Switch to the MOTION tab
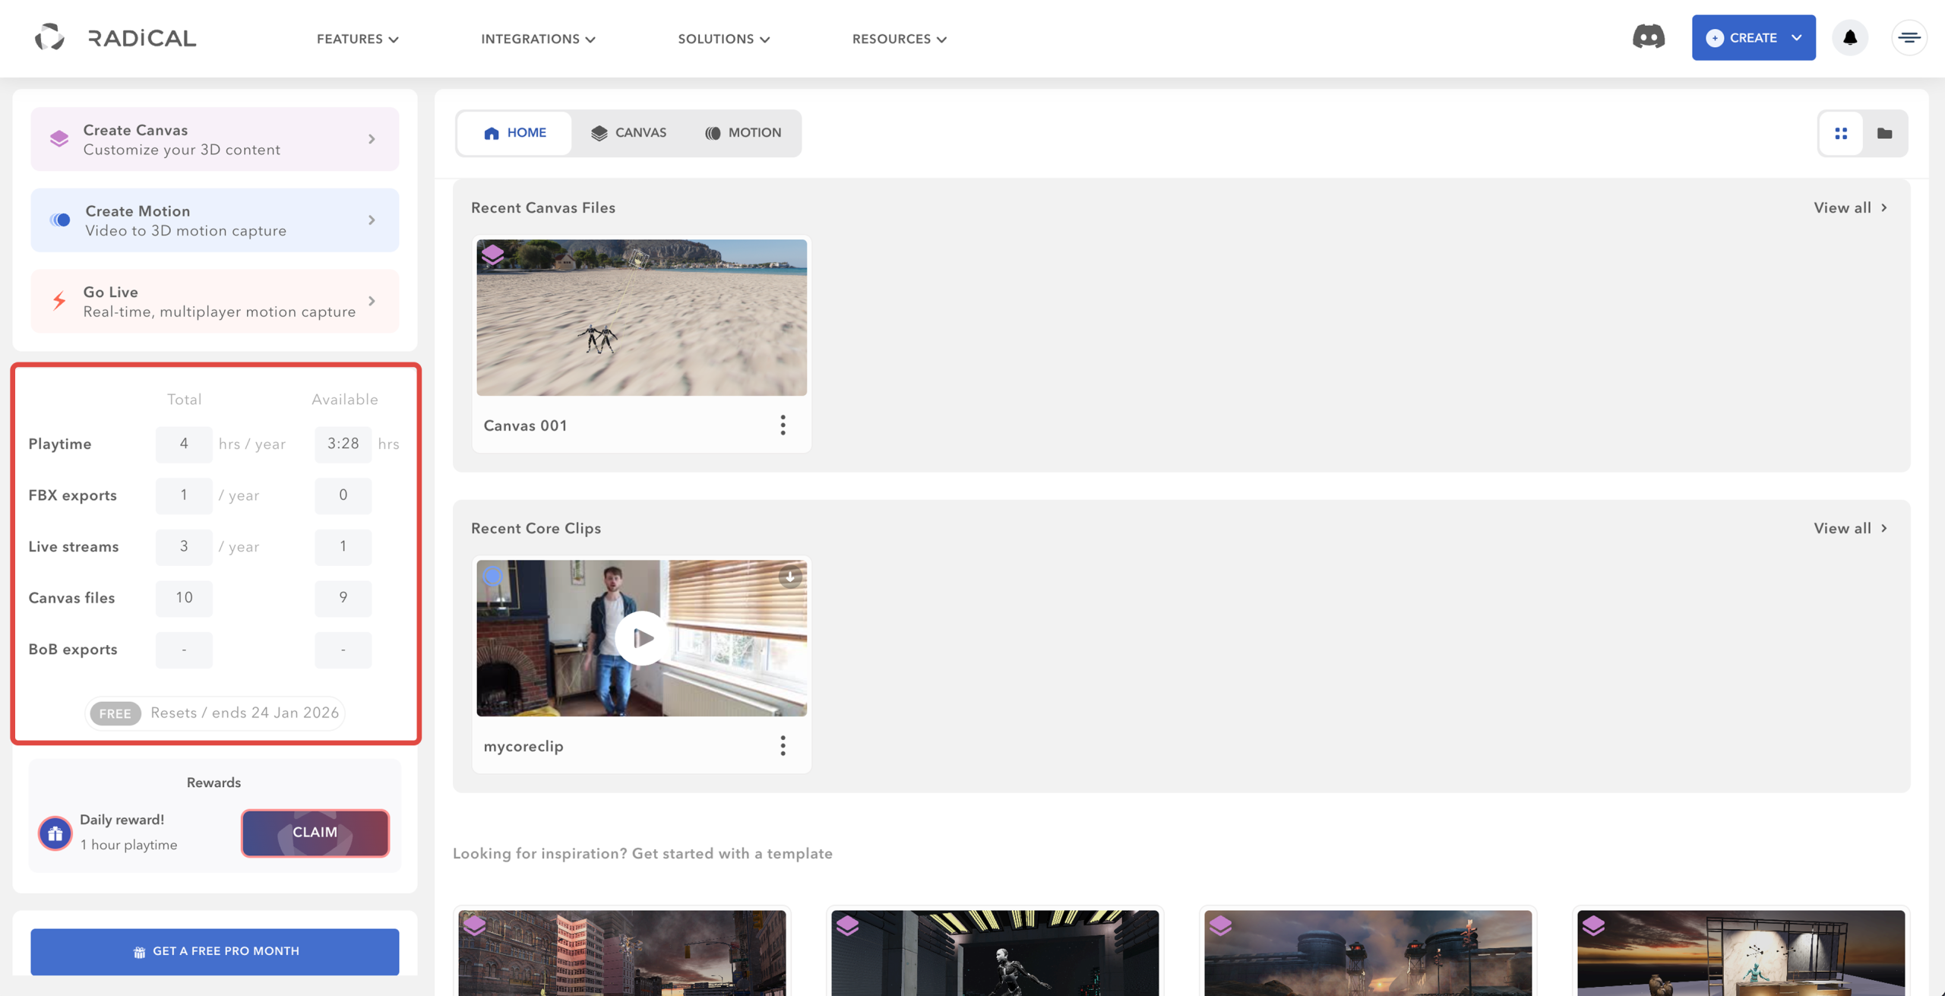Viewport: 1945px width, 996px height. [743, 132]
